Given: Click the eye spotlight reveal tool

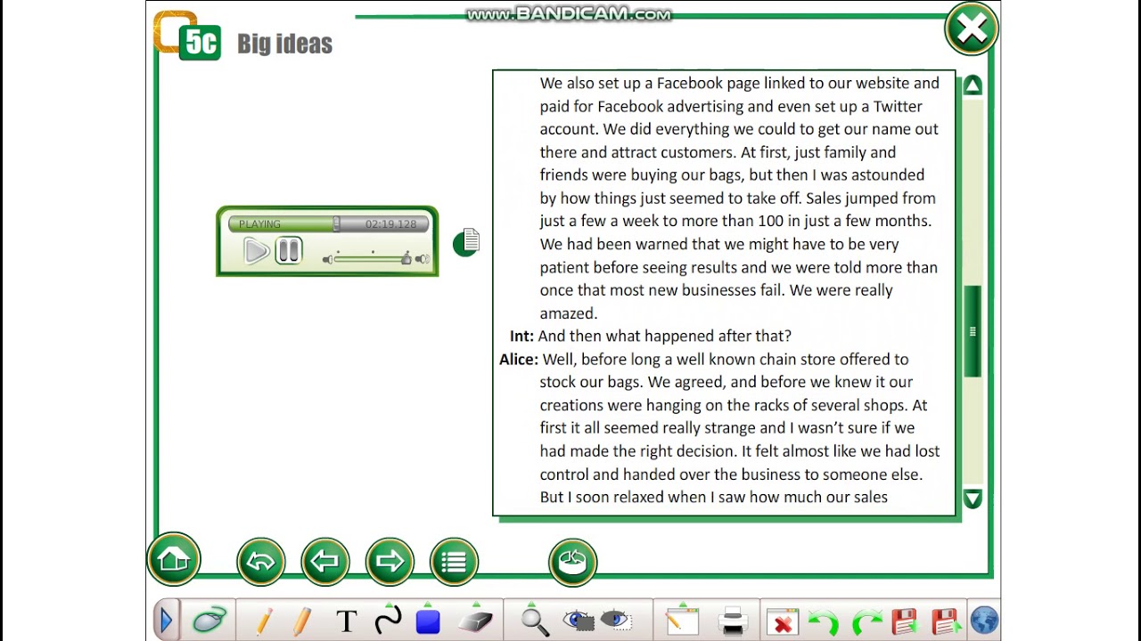Looking at the screenshot, I should coord(579,621).
